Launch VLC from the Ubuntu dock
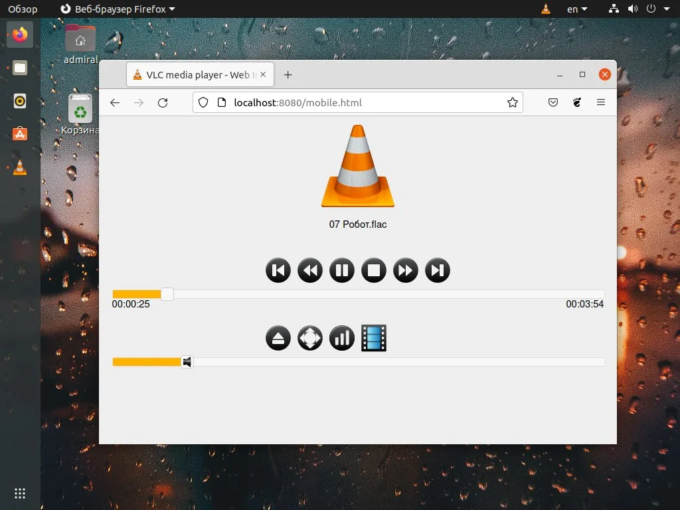The width and height of the screenshot is (680, 510). pyautogui.click(x=19, y=167)
